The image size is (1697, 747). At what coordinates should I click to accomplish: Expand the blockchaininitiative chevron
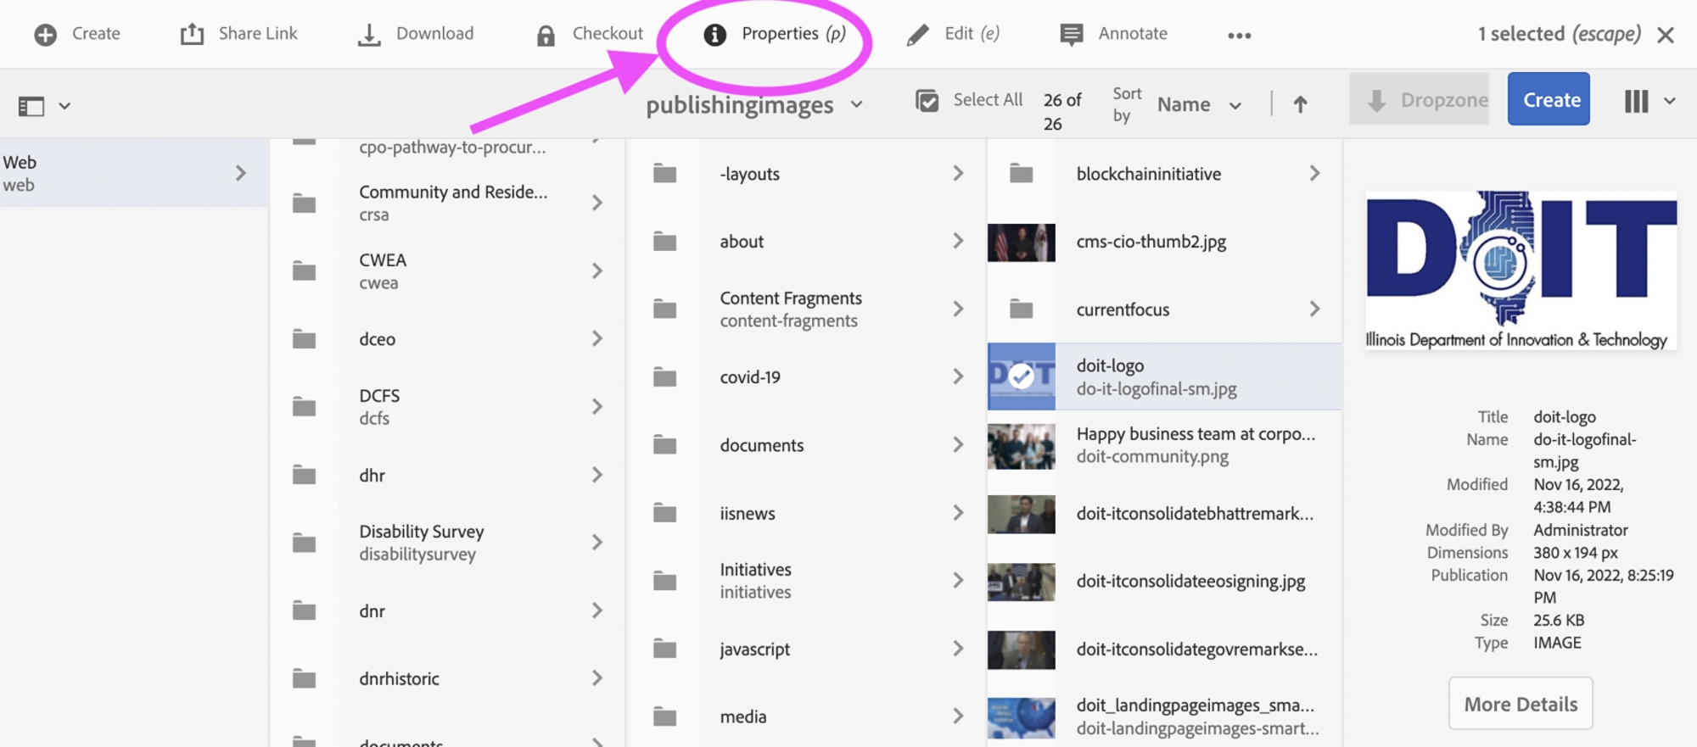click(1314, 173)
